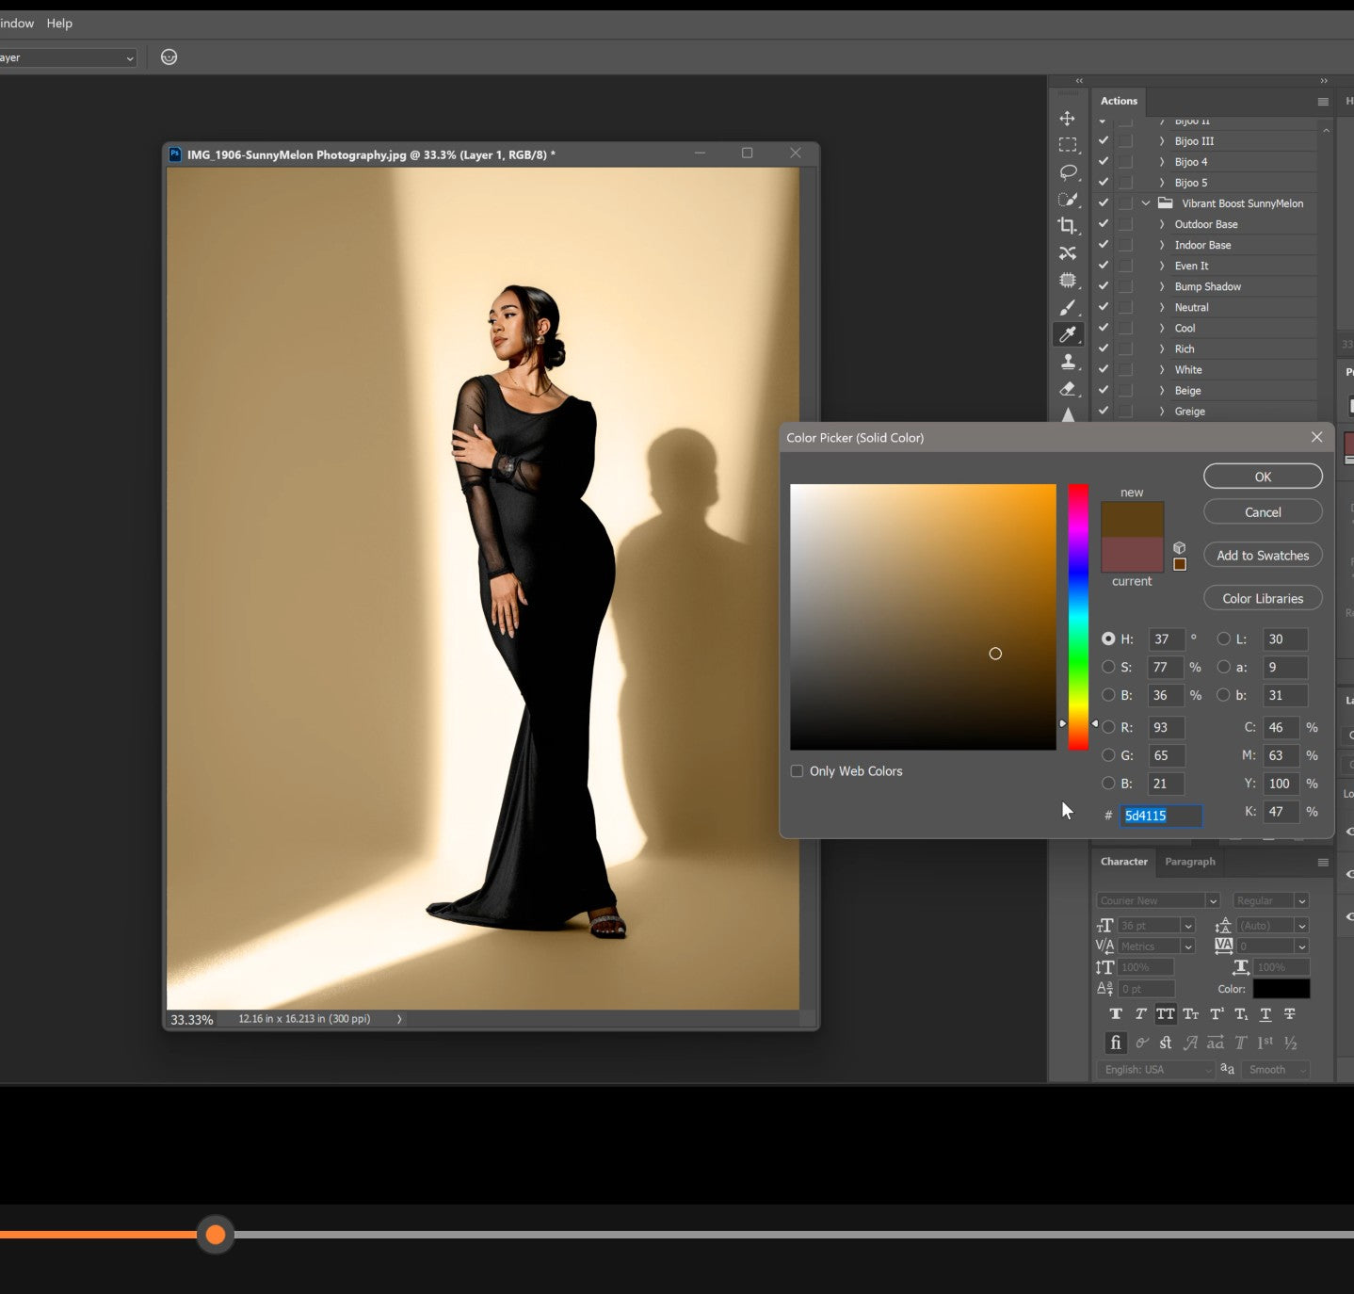Screen dimensions: 1354x1294
Task: Select the Brush tool
Action: (1069, 307)
